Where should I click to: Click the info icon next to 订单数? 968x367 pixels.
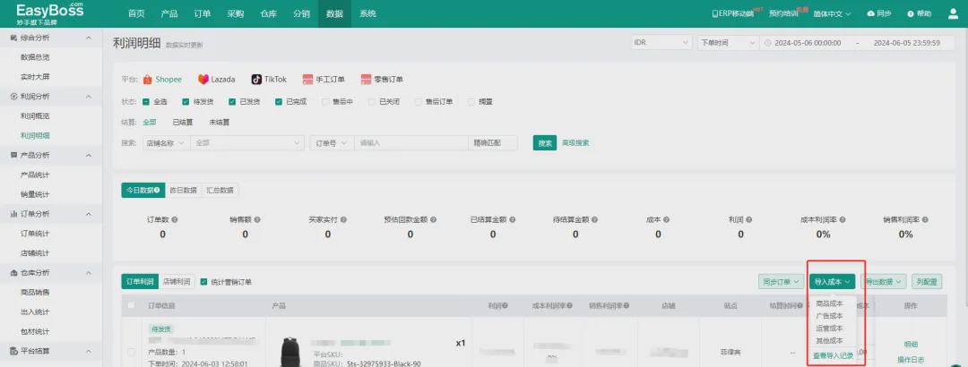tap(175, 219)
